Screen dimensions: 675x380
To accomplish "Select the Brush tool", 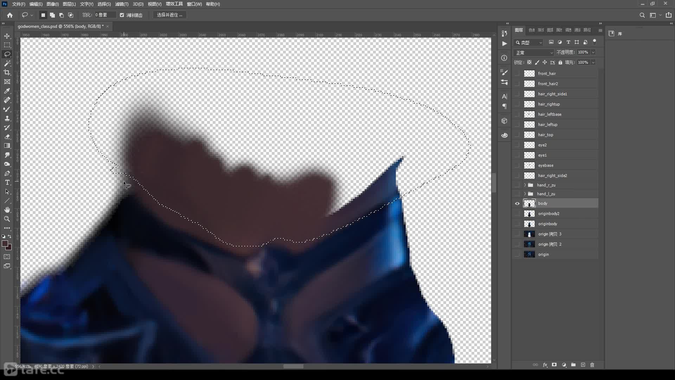I will point(7,109).
